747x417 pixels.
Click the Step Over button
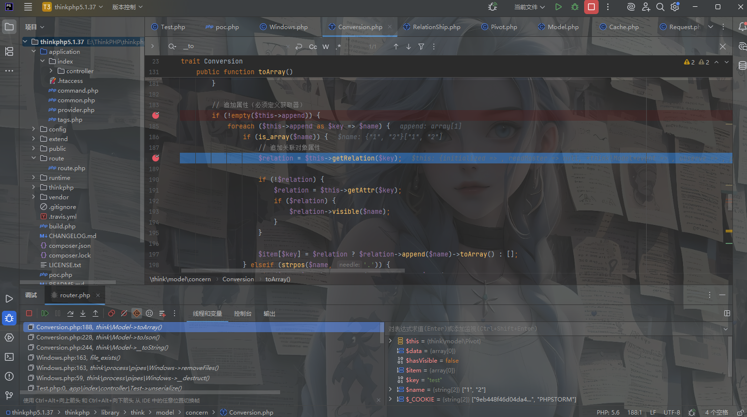tap(70, 314)
